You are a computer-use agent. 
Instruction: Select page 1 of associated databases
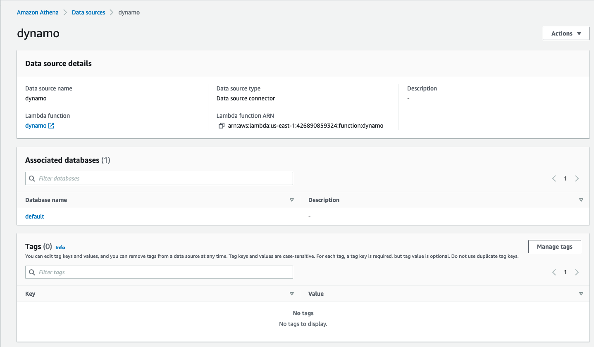[565, 178]
